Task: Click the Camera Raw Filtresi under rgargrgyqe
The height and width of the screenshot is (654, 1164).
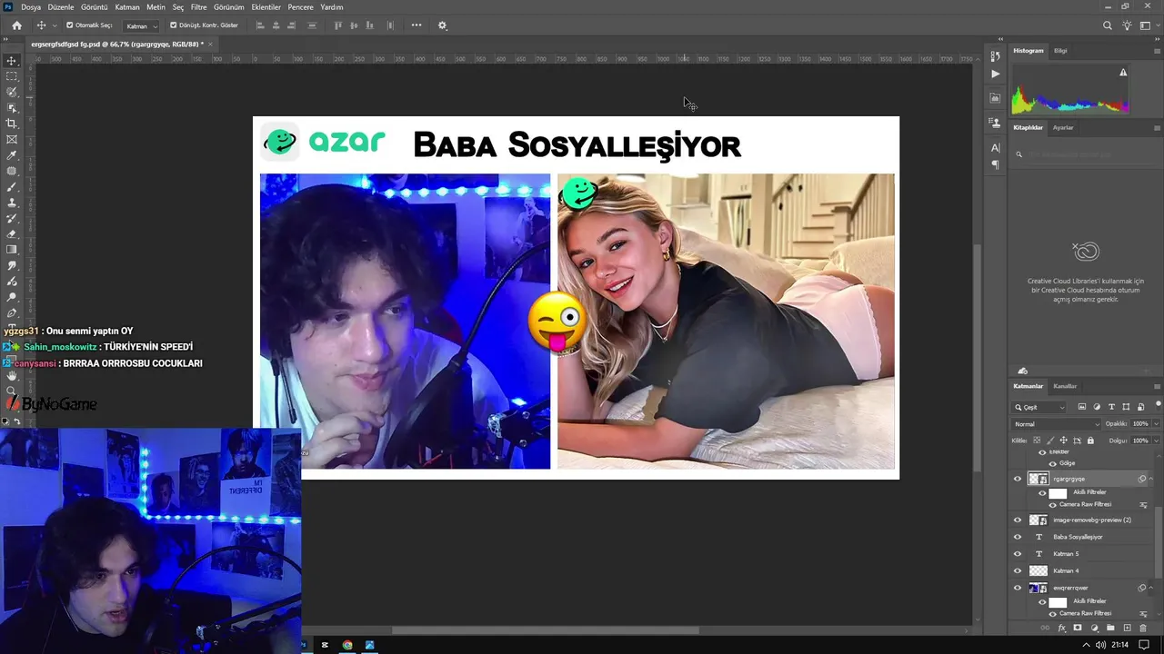Action: (x=1085, y=504)
